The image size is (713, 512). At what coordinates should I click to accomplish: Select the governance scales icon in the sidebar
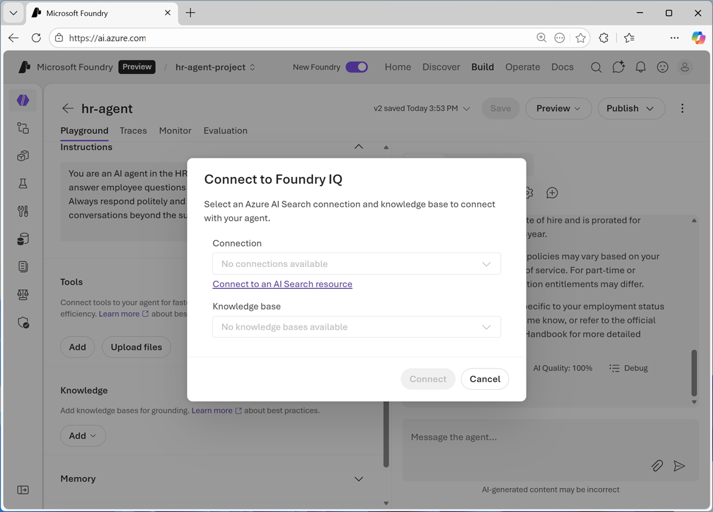tap(23, 294)
